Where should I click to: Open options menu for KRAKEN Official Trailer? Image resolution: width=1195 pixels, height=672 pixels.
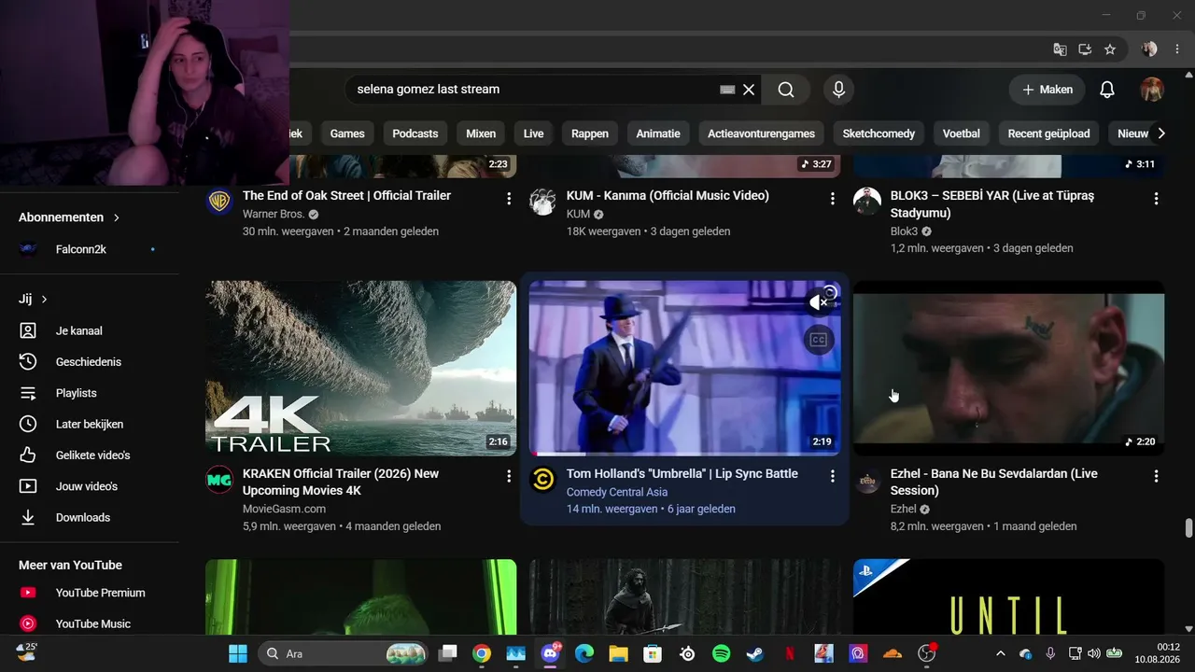[x=509, y=476]
